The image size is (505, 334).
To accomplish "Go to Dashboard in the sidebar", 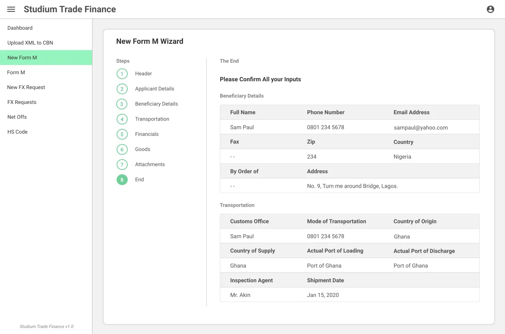I will [46, 28].
